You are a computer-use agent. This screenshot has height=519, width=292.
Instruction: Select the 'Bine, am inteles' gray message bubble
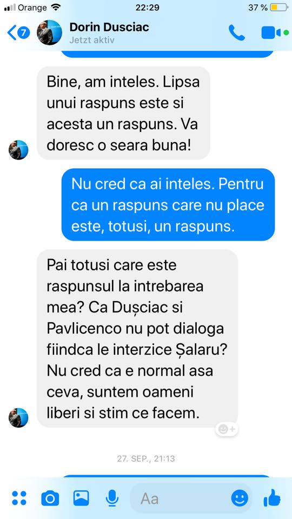click(123, 113)
